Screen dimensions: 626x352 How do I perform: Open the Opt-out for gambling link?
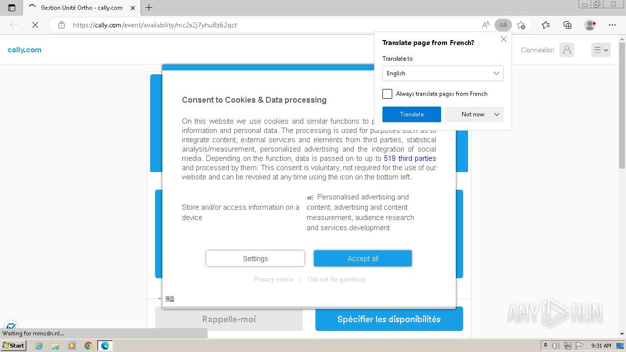click(336, 280)
